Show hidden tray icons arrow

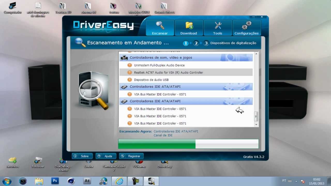296,181
